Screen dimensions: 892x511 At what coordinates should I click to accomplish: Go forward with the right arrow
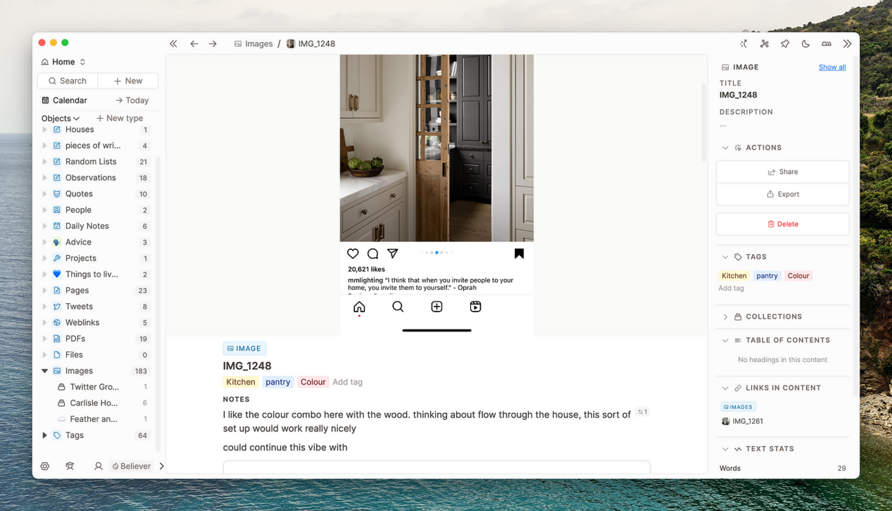pos(213,44)
